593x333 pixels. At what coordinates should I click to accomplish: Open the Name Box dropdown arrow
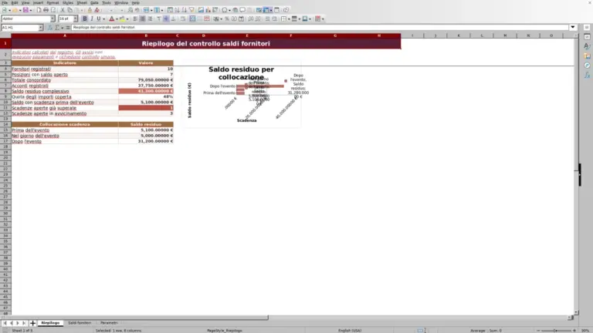coord(41,28)
